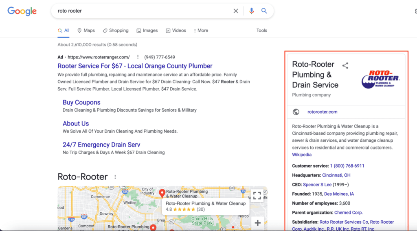Image resolution: width=417 pixels, height=231 pixels.
Task: Switch to the Shopping tab
Action: tap(116, 30)
